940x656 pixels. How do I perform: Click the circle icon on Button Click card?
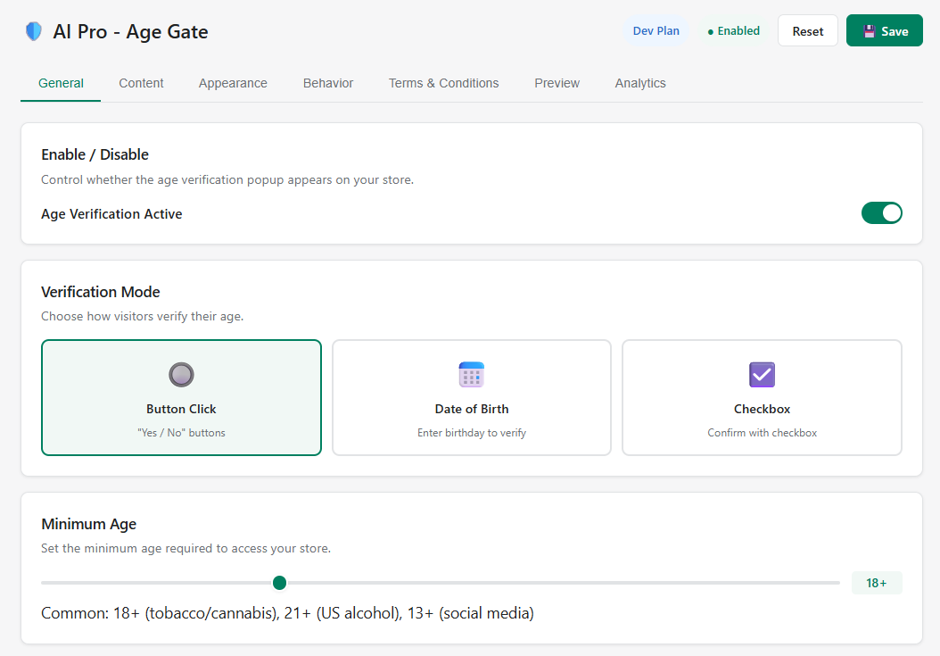181,375
